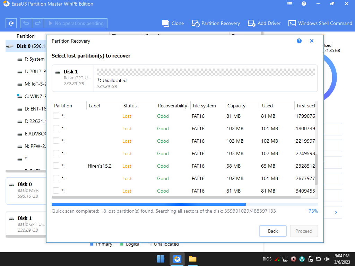Screen dimensions: 355x266
Task: Launch Windows Shell Command
Action: point(320,23)
